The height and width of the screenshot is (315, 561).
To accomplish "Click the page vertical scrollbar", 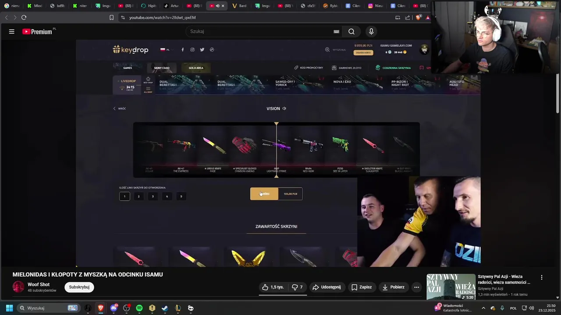I will click(558, 94).
